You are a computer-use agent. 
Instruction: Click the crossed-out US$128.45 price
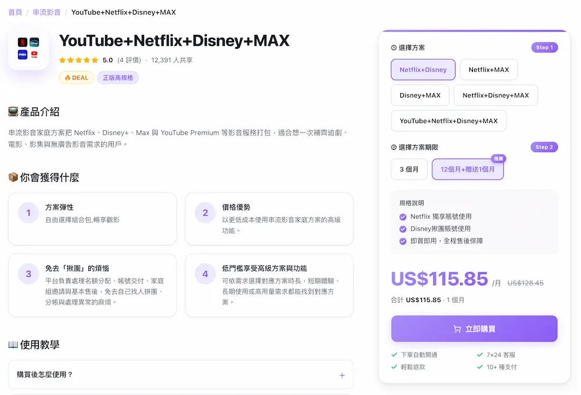coord(525,283)
